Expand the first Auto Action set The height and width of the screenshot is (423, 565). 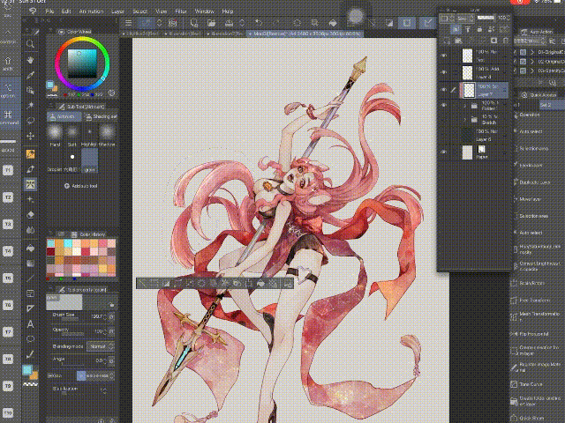[532, 52]
